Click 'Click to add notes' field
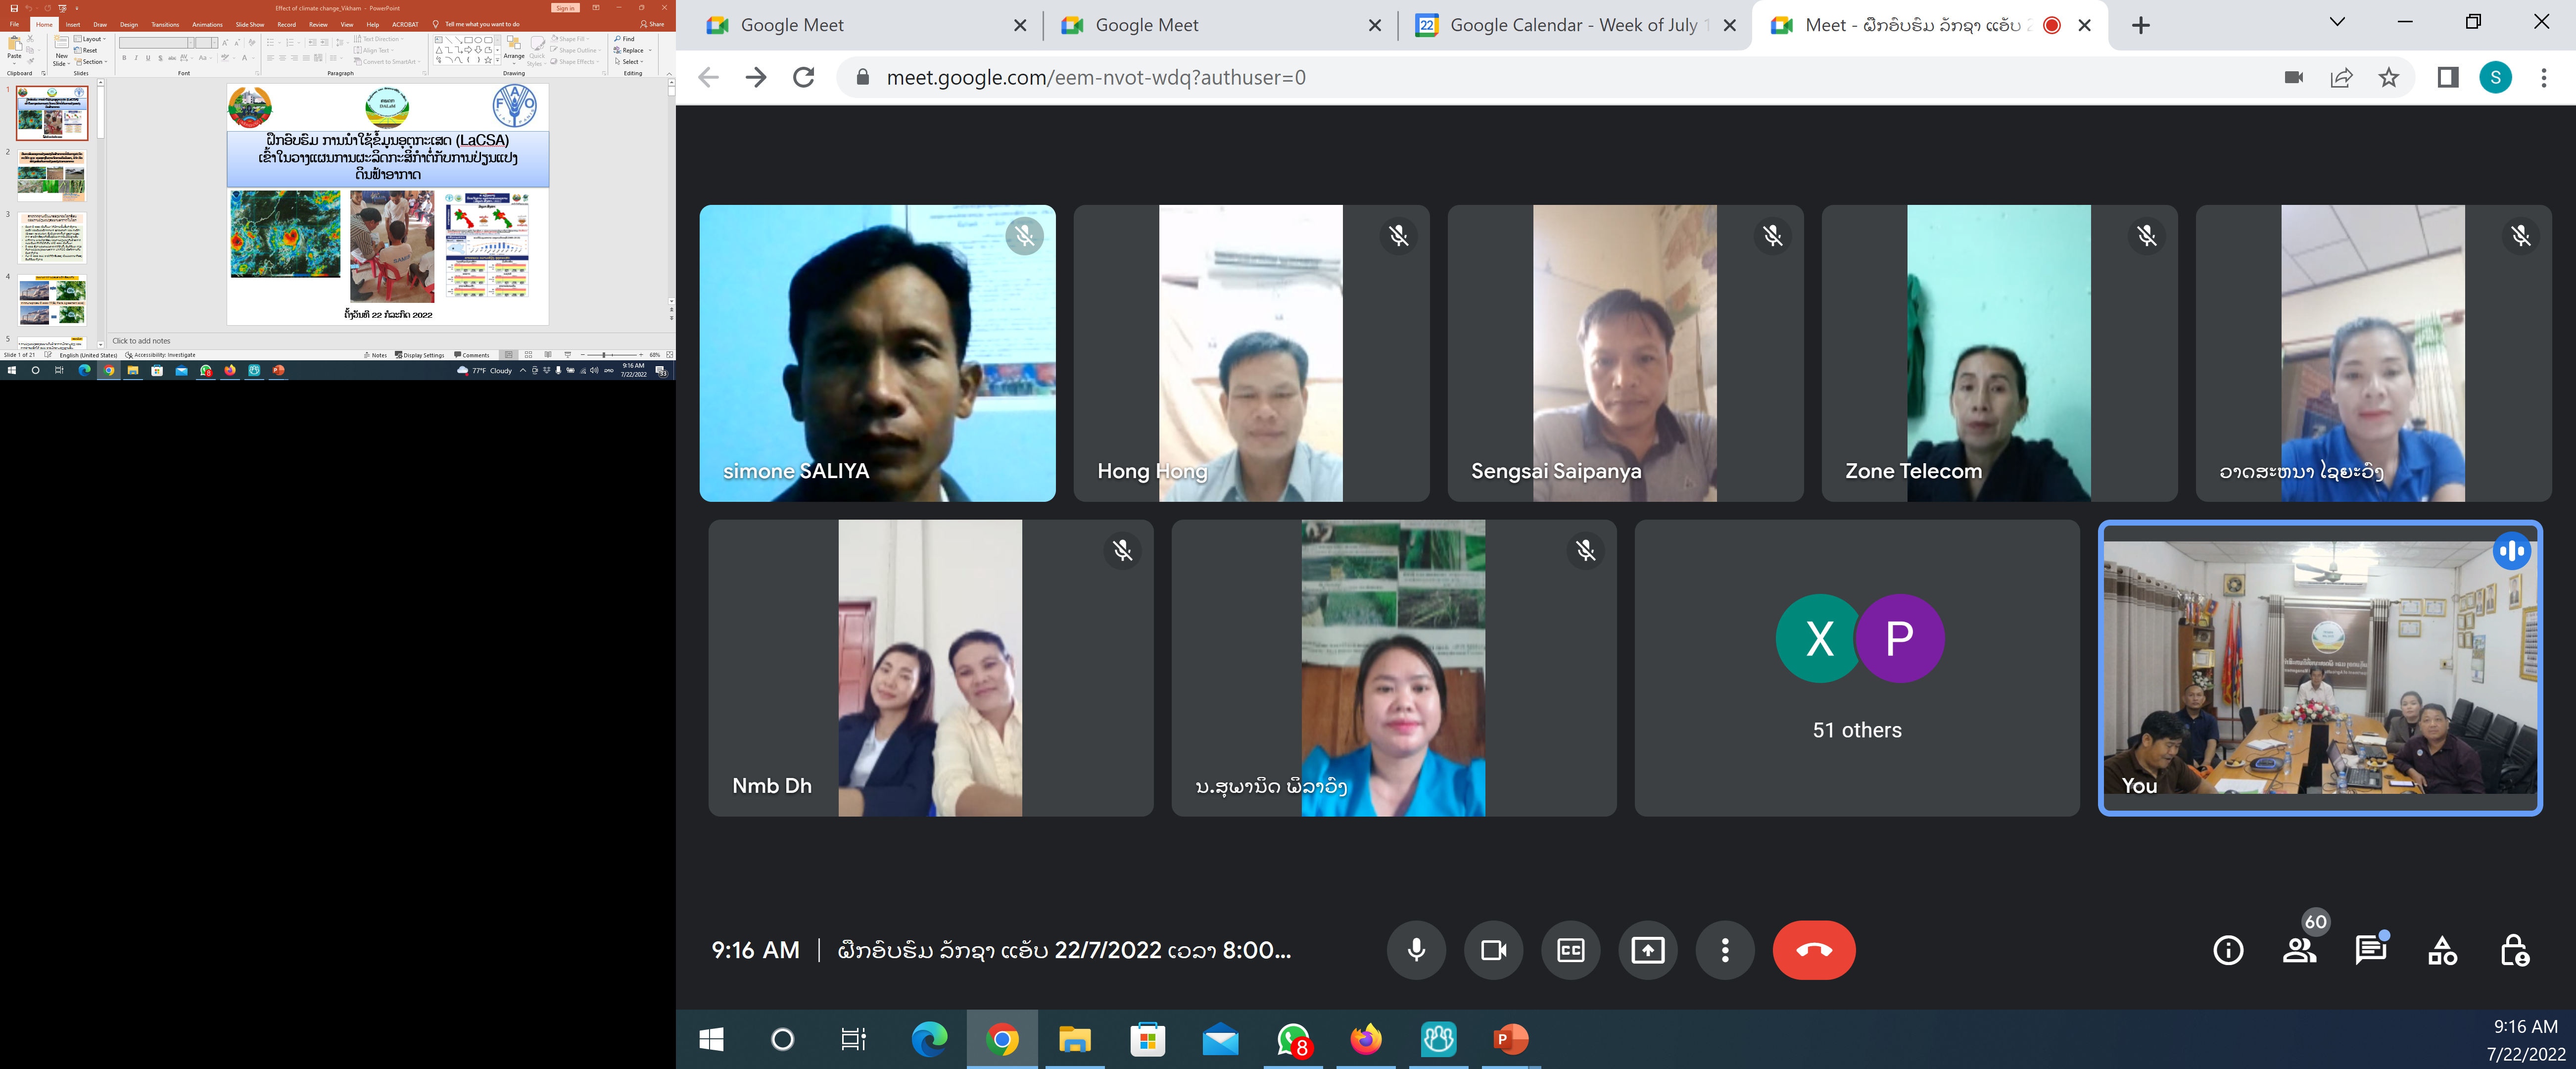Screen dimensions: 2576x1069 coord(141,341)
